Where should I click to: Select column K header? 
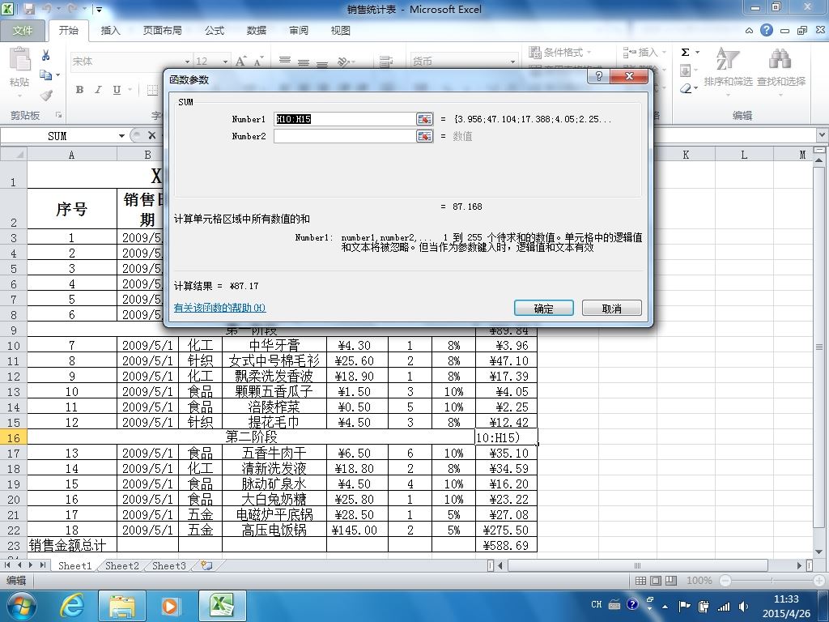tap(686, 155)
